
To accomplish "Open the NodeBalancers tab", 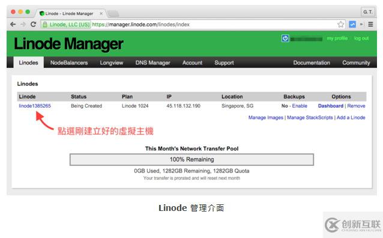I will 69,63.
